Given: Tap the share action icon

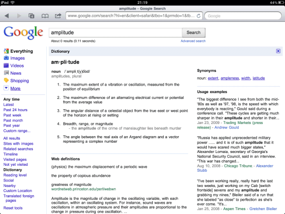Looking at the screenshot, I should [58, 16].
